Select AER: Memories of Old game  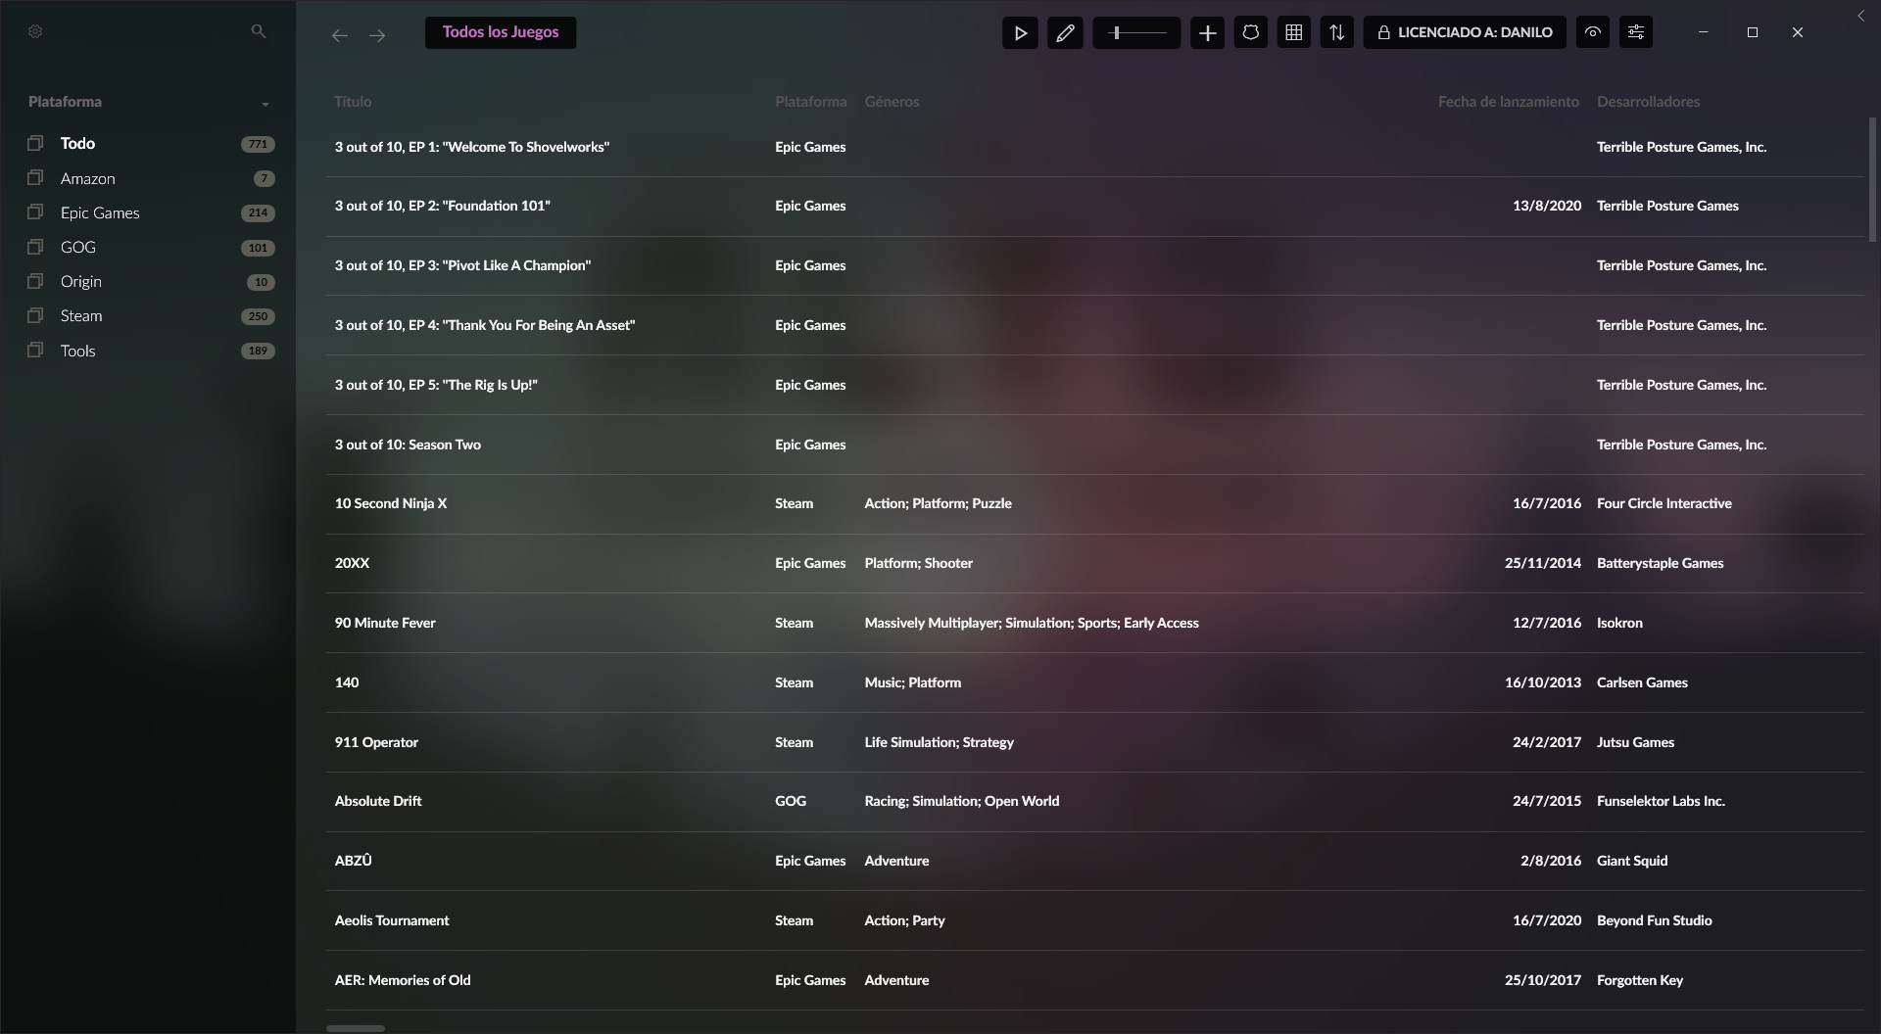click(x=1094, y=980)
